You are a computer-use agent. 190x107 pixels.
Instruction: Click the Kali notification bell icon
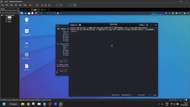(x=173, y=13)
